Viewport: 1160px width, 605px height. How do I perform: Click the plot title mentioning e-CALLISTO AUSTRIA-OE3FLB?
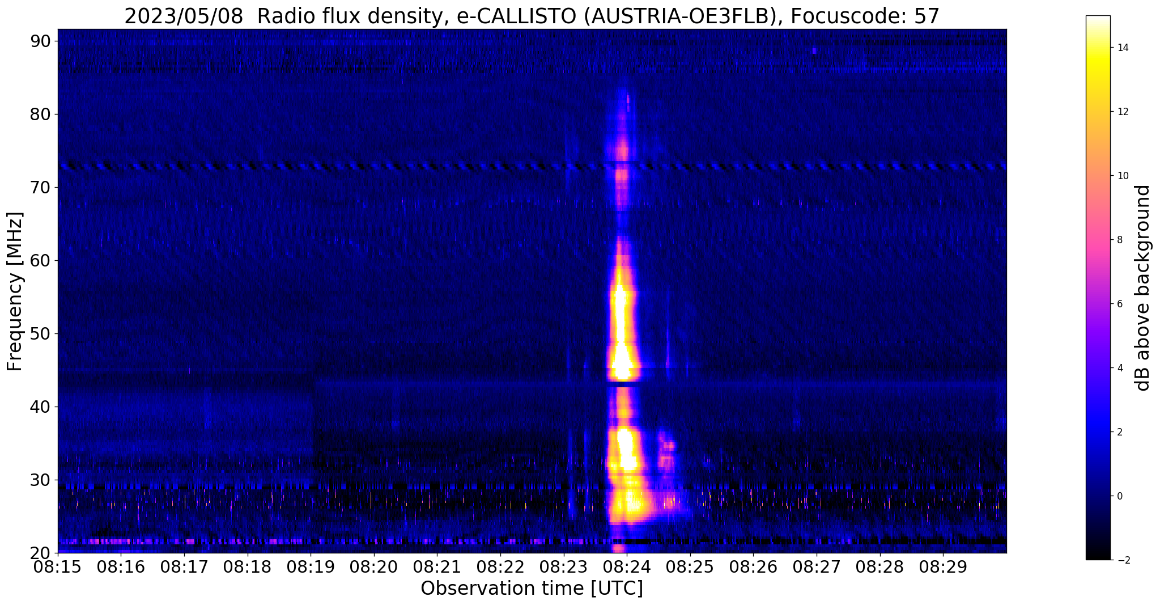click(x=532, y=15)
